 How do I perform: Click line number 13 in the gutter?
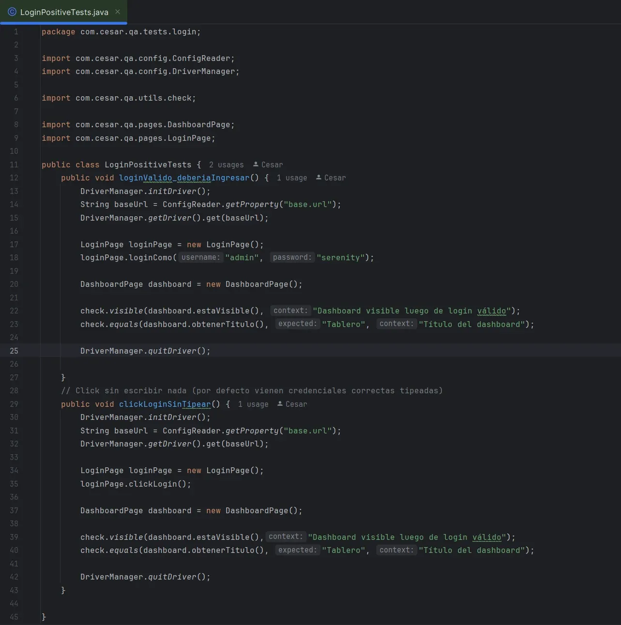pyautogui.click(x=14, y=191)
